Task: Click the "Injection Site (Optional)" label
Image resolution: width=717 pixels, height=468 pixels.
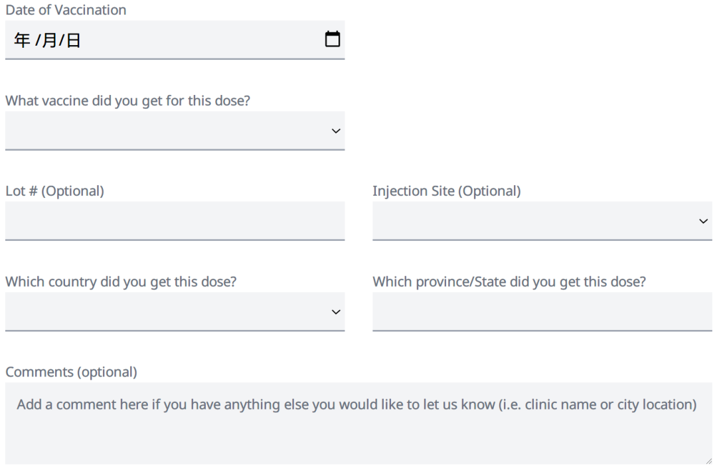Action: click(446, 191)
